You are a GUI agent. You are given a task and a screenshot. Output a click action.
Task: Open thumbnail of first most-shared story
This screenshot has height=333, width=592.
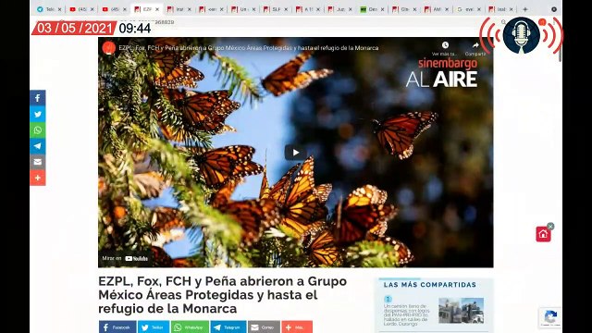(461, 311)
